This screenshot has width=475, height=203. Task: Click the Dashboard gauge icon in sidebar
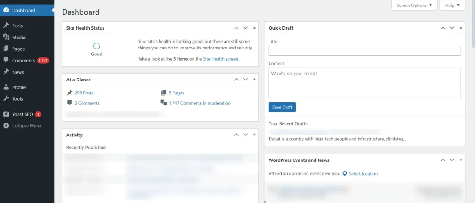pyautogui.click(x=6, y=10)
